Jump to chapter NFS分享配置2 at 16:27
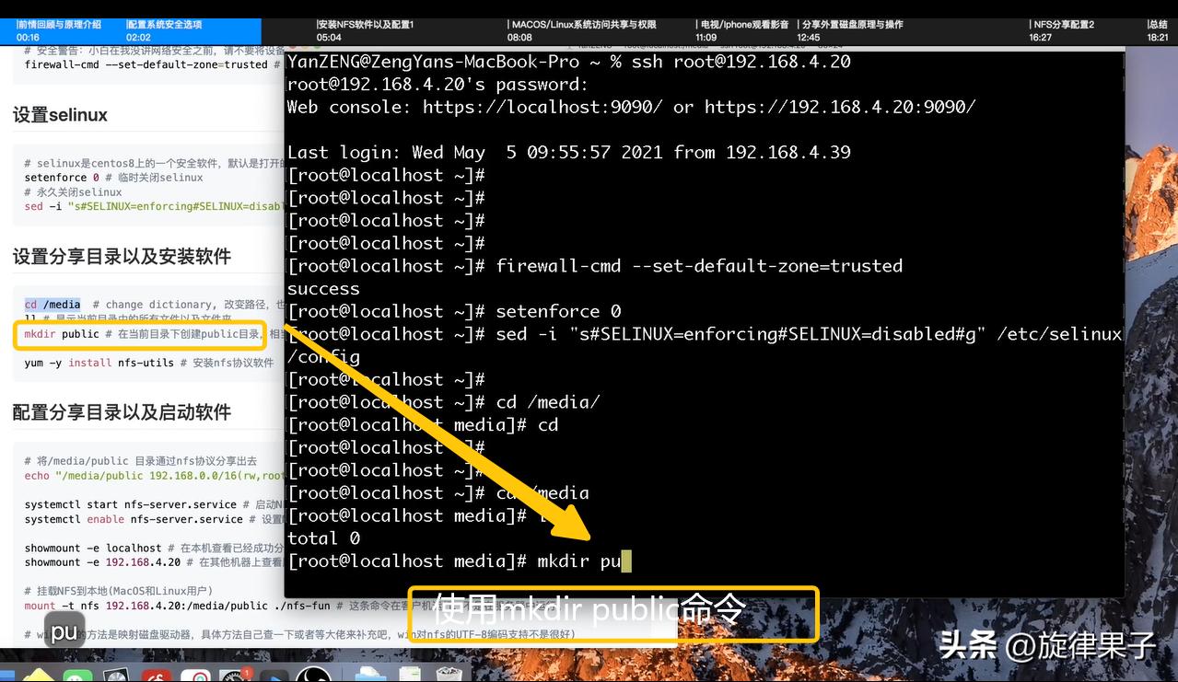This screenshot has height=682, width=1178. click(x=1062, y=30)
